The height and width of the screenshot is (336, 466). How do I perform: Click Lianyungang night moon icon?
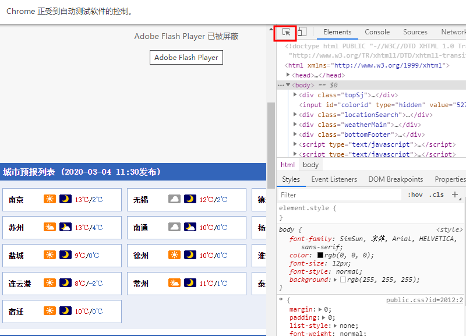pyautogui.click(x=65, y=283)
